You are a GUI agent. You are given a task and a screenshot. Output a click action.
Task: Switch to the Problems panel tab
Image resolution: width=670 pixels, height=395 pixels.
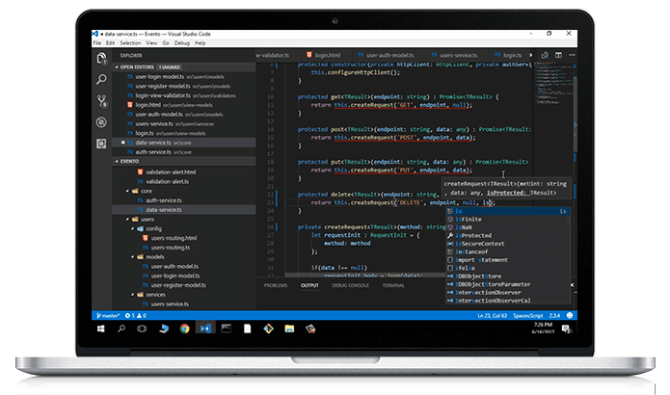click(x=276, y=286)
